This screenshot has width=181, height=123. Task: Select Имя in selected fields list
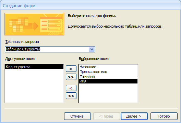tap(108, 81)
